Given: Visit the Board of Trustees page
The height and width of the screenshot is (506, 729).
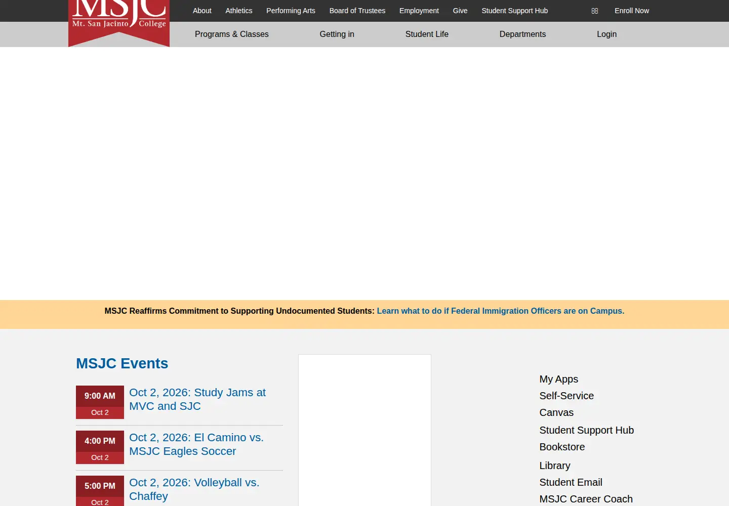Looking at the screenshot, I should pyautogui.click(x=357, y=11).
